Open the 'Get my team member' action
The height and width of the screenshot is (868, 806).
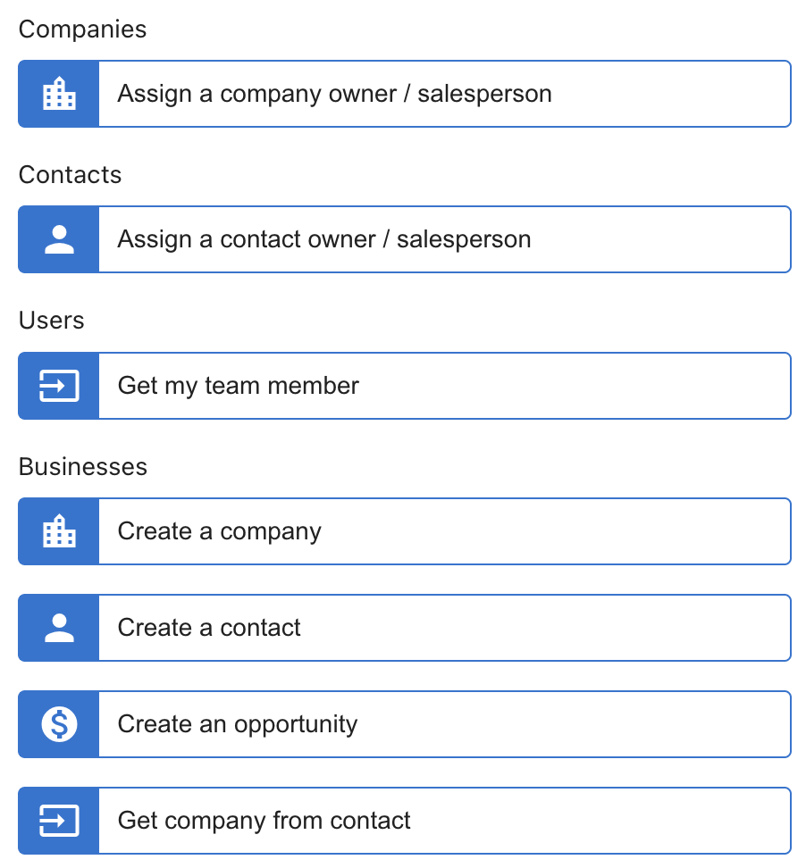click(x=443, y=386)
